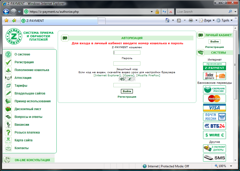
Task: Open the [Internet Explorer] video lesson link
Action: coord(107,75)
